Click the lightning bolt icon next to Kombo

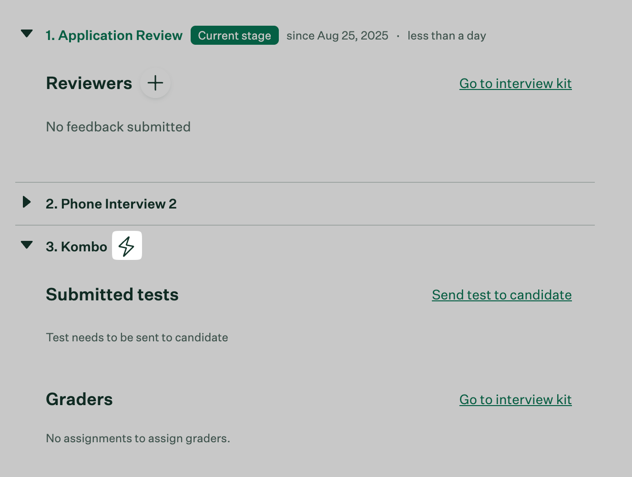(127, 246)
